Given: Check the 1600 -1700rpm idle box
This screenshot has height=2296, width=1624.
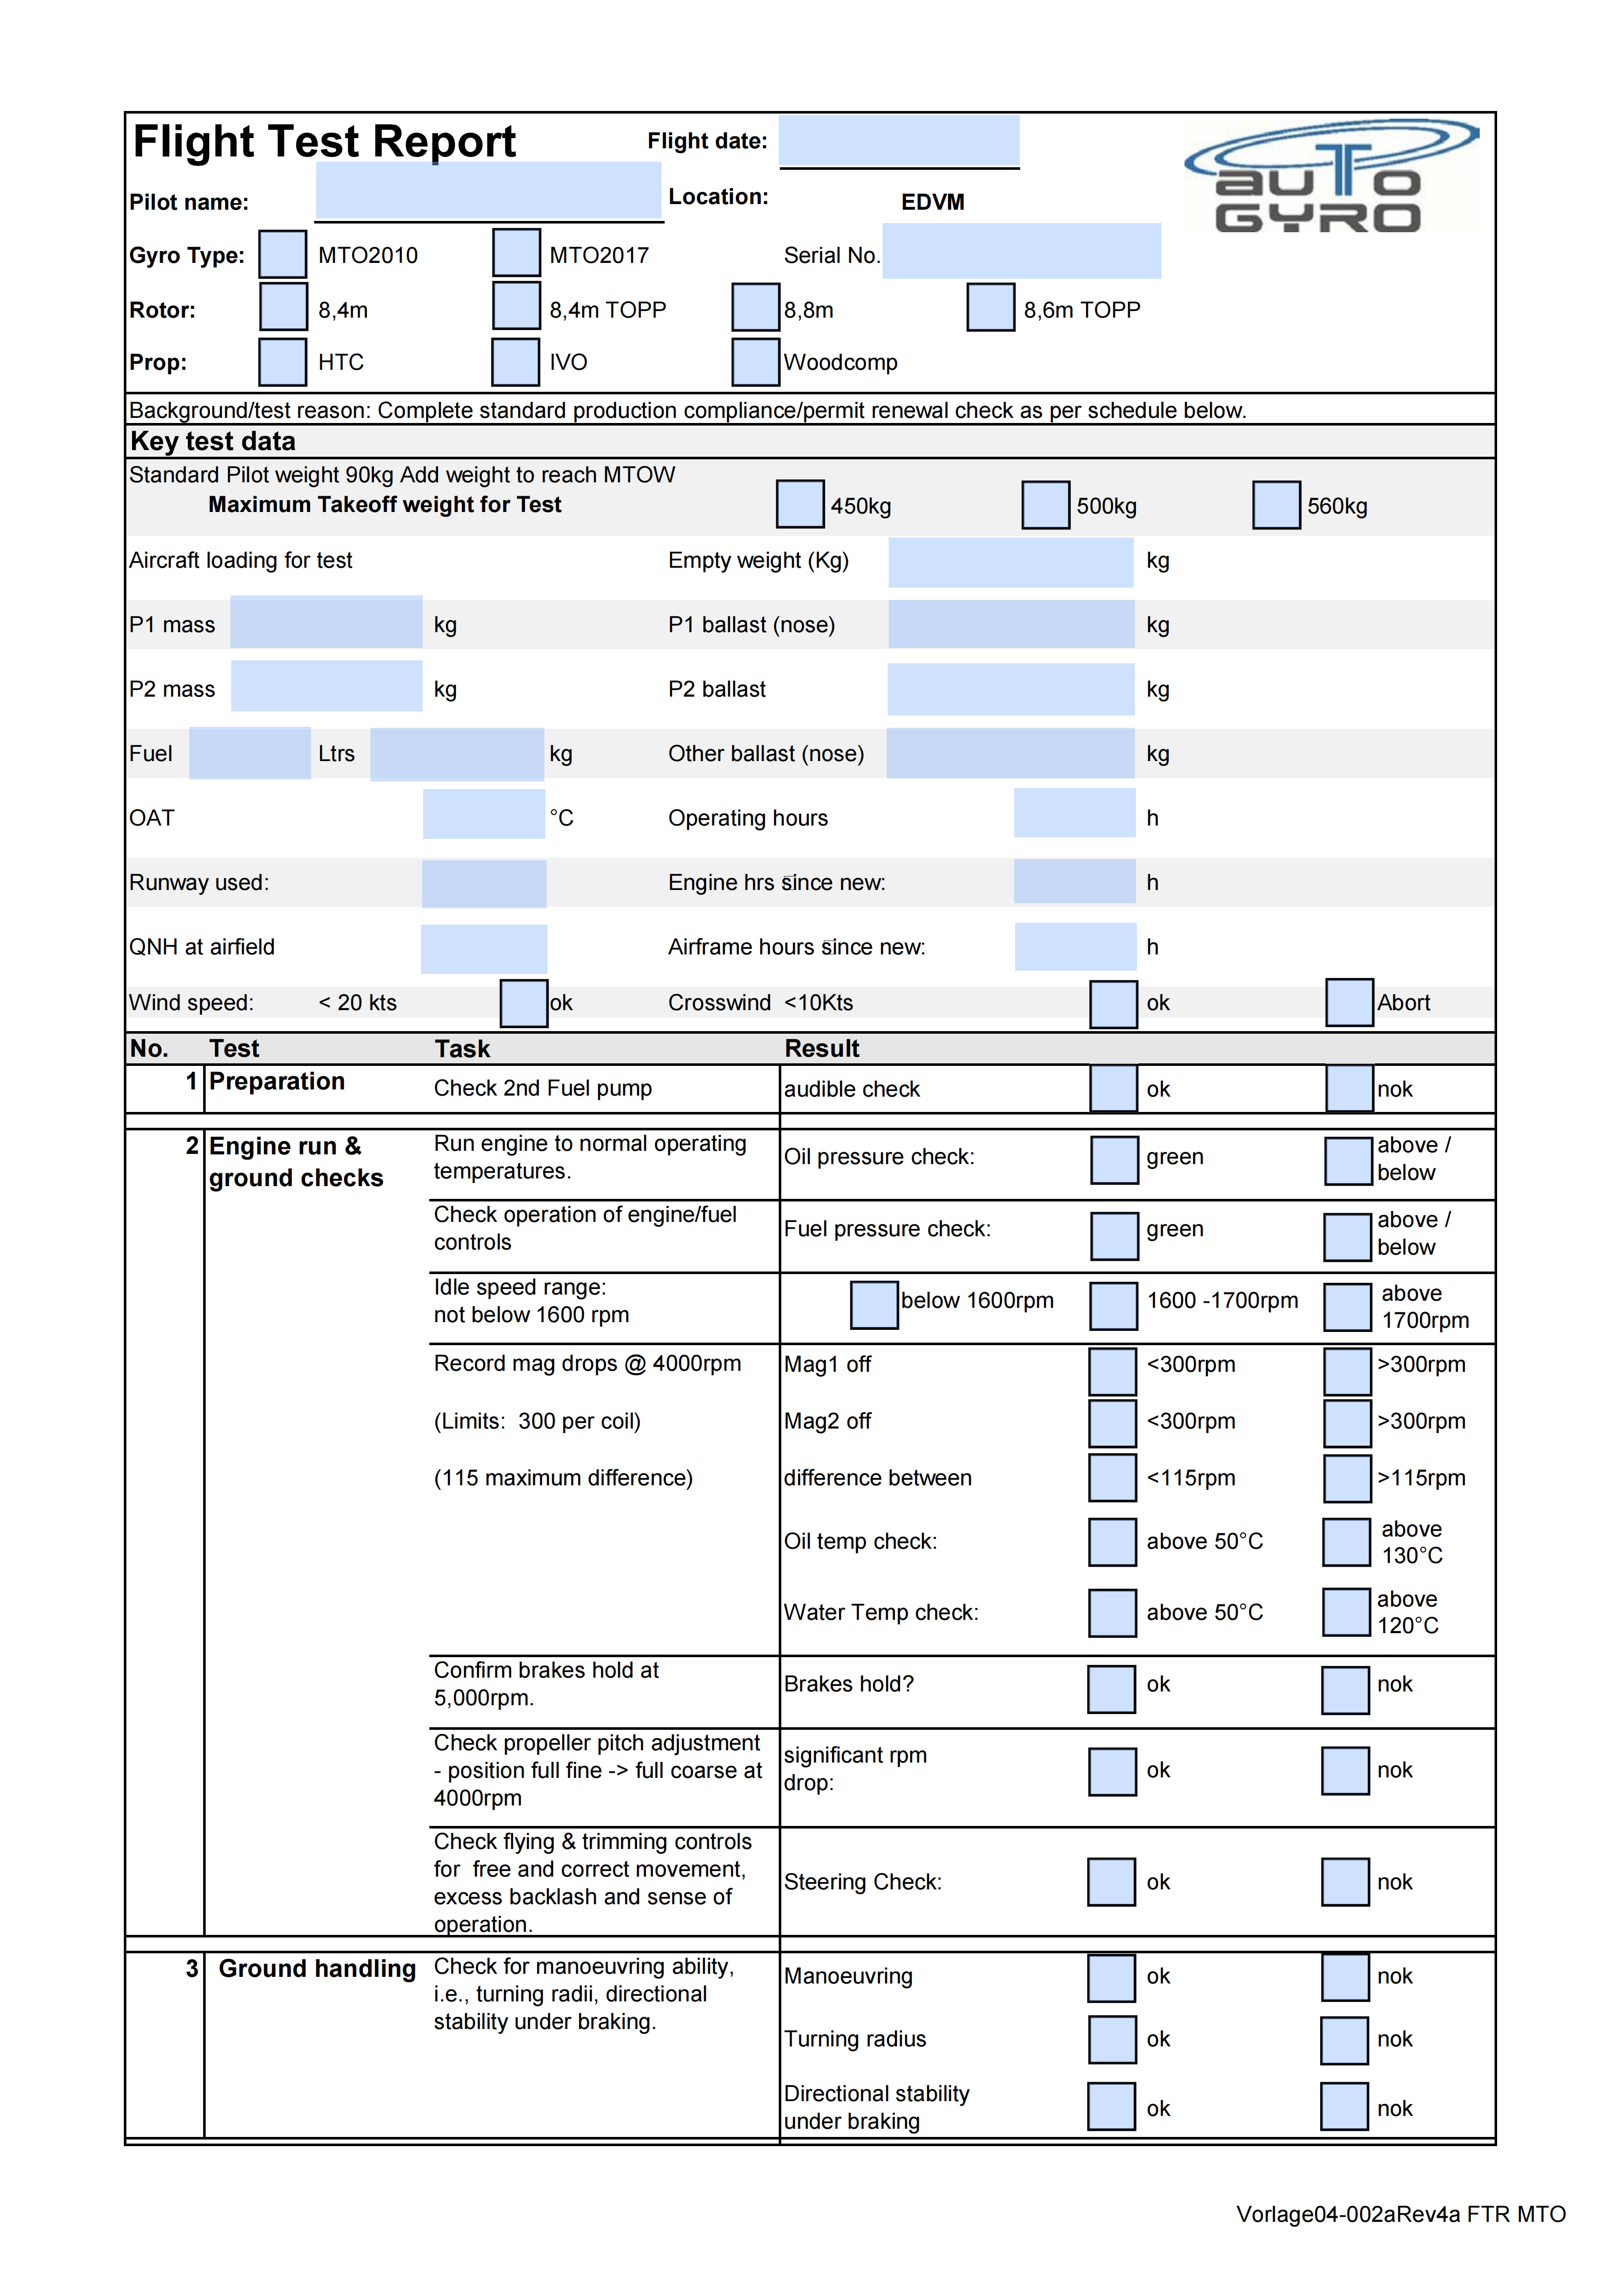Looking at the screenshot, I should [x=1114, y=1306].
